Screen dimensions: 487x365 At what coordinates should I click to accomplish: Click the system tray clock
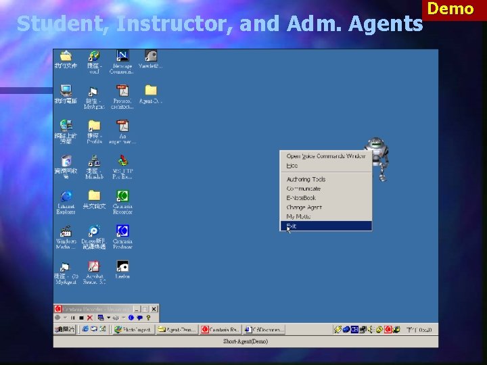coord(419,330)
